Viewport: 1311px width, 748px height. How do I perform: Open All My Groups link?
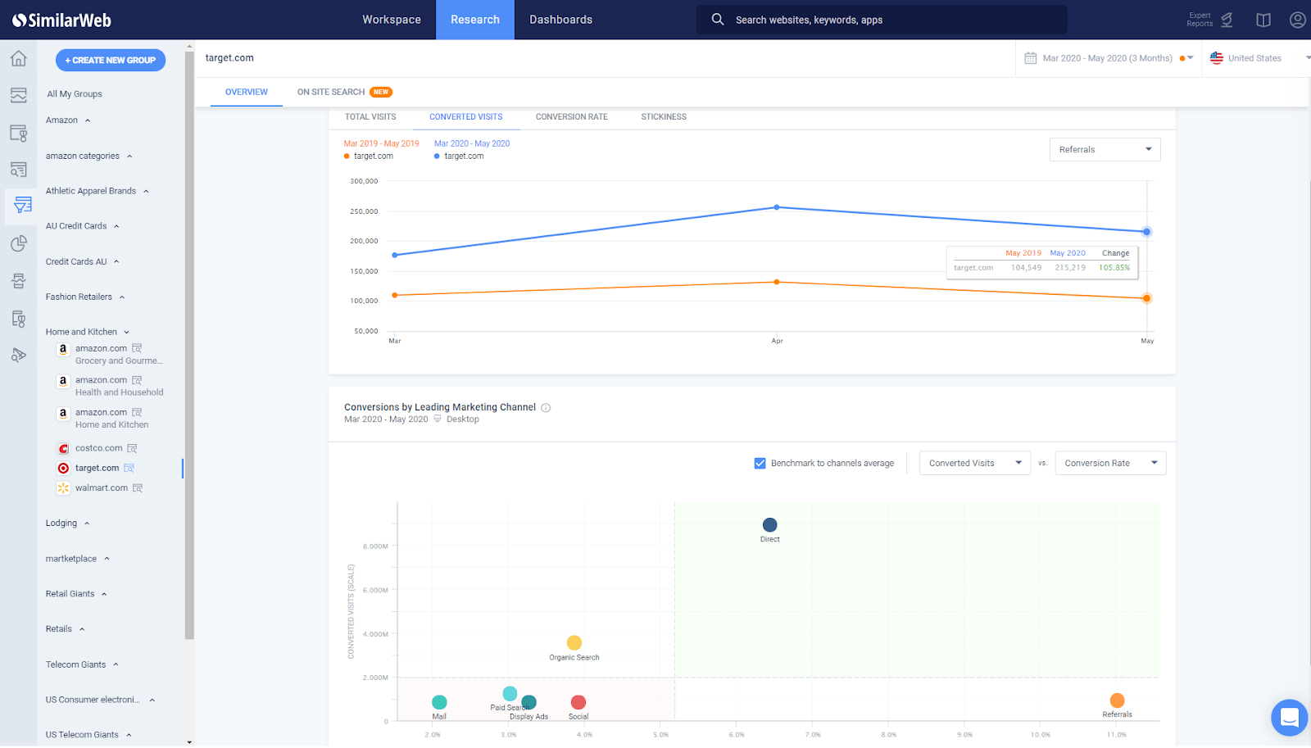click(75, 94)
